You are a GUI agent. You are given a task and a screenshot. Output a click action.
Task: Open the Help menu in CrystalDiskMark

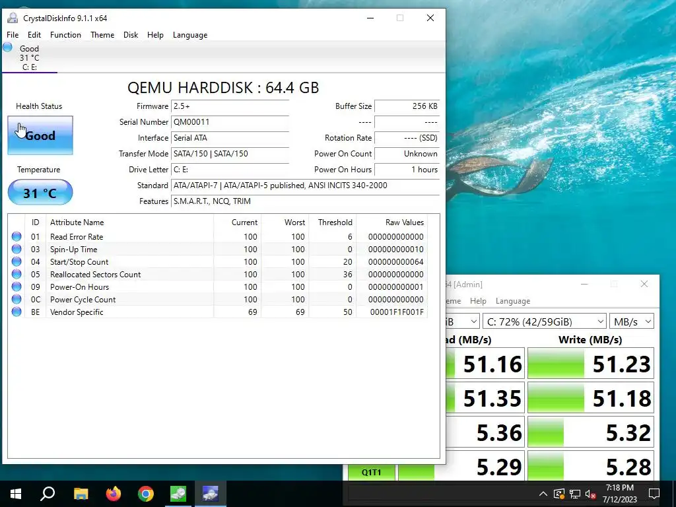point(478,301)
